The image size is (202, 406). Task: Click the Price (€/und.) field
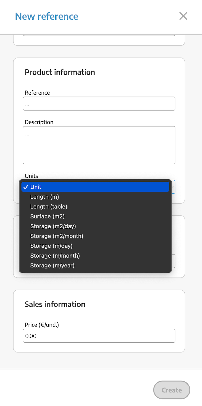click(x=99, y=336)
